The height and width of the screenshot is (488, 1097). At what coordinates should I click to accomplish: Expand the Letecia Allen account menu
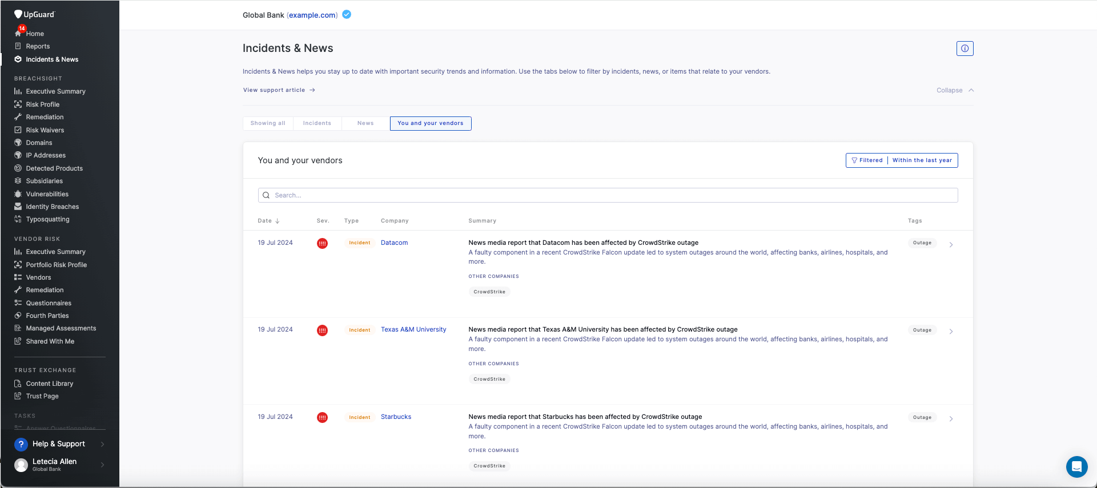60,465
